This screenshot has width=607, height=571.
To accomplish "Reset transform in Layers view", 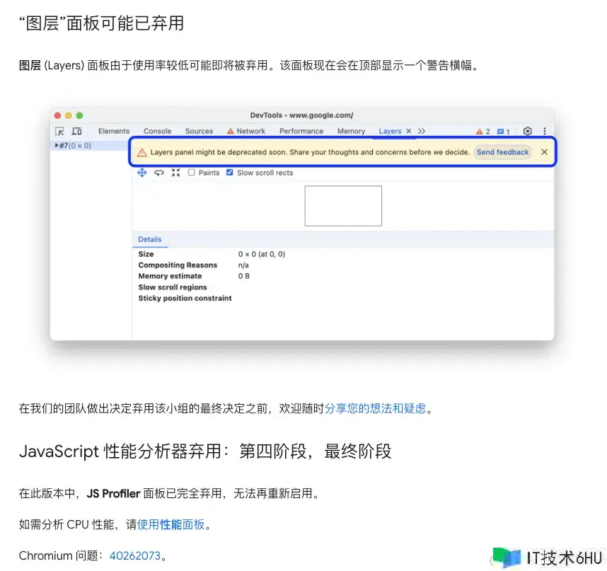I will 175,173.
